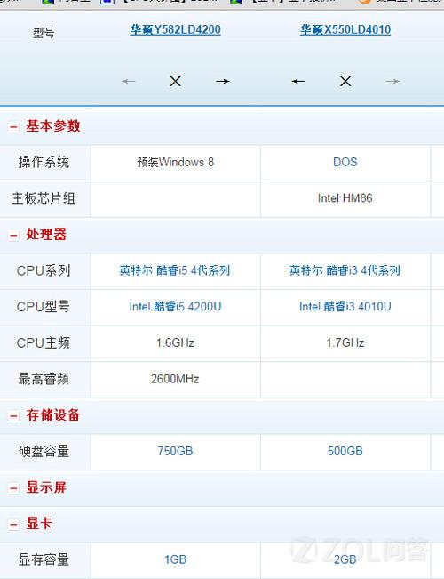Image resolution: width=444 pixels, height=579 pixels.
Task: Click the 2GB video memory link
Action: coord(345,559)
